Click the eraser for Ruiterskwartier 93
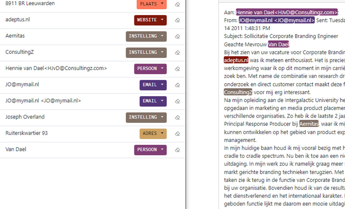345x209 pixels. (x=177, y=134)
